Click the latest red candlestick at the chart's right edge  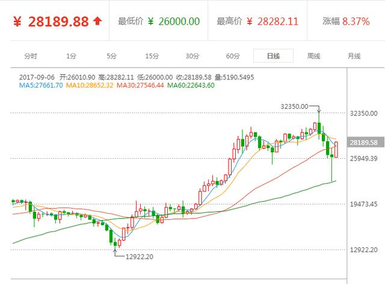tap(336, 150)
